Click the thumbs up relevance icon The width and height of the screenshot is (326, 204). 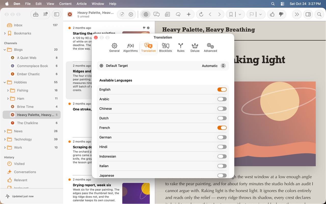coord(272,15)
